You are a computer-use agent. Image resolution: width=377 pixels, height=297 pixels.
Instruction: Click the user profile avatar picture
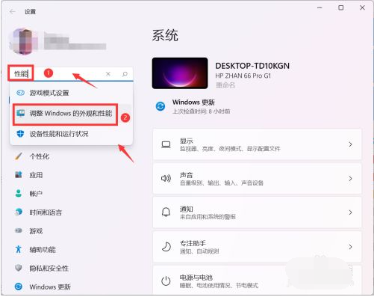pyautogui.click(x=24, y=41)
